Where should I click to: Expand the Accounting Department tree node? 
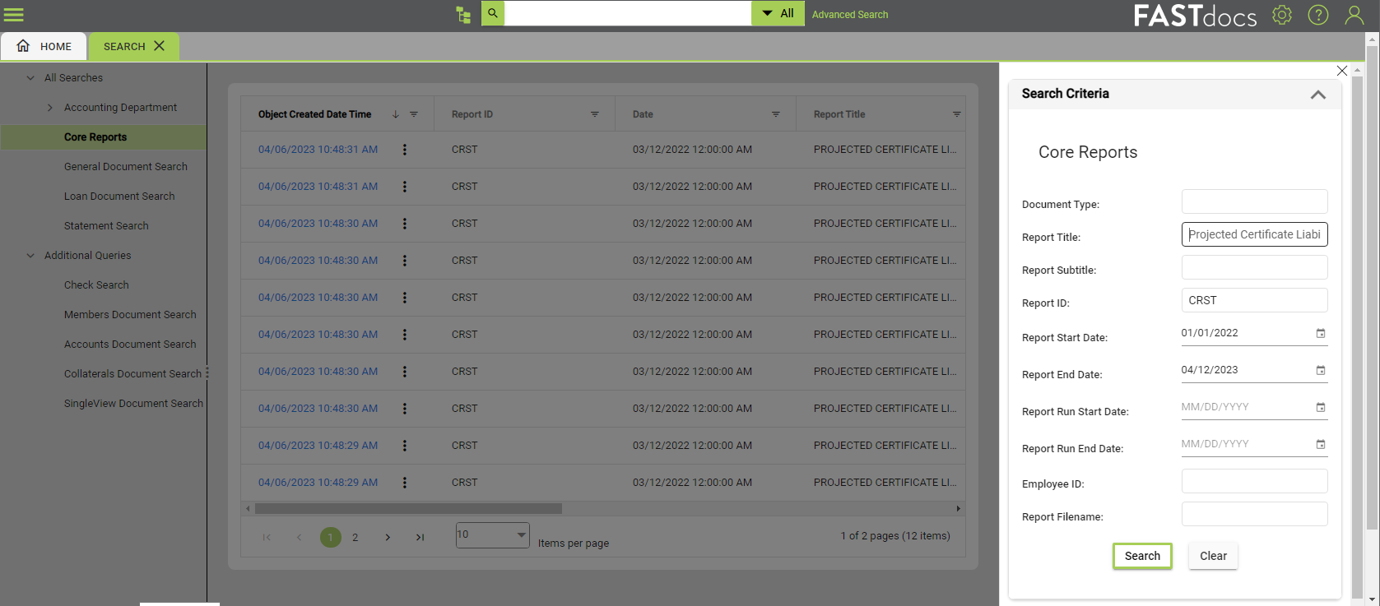coord(50,108)
